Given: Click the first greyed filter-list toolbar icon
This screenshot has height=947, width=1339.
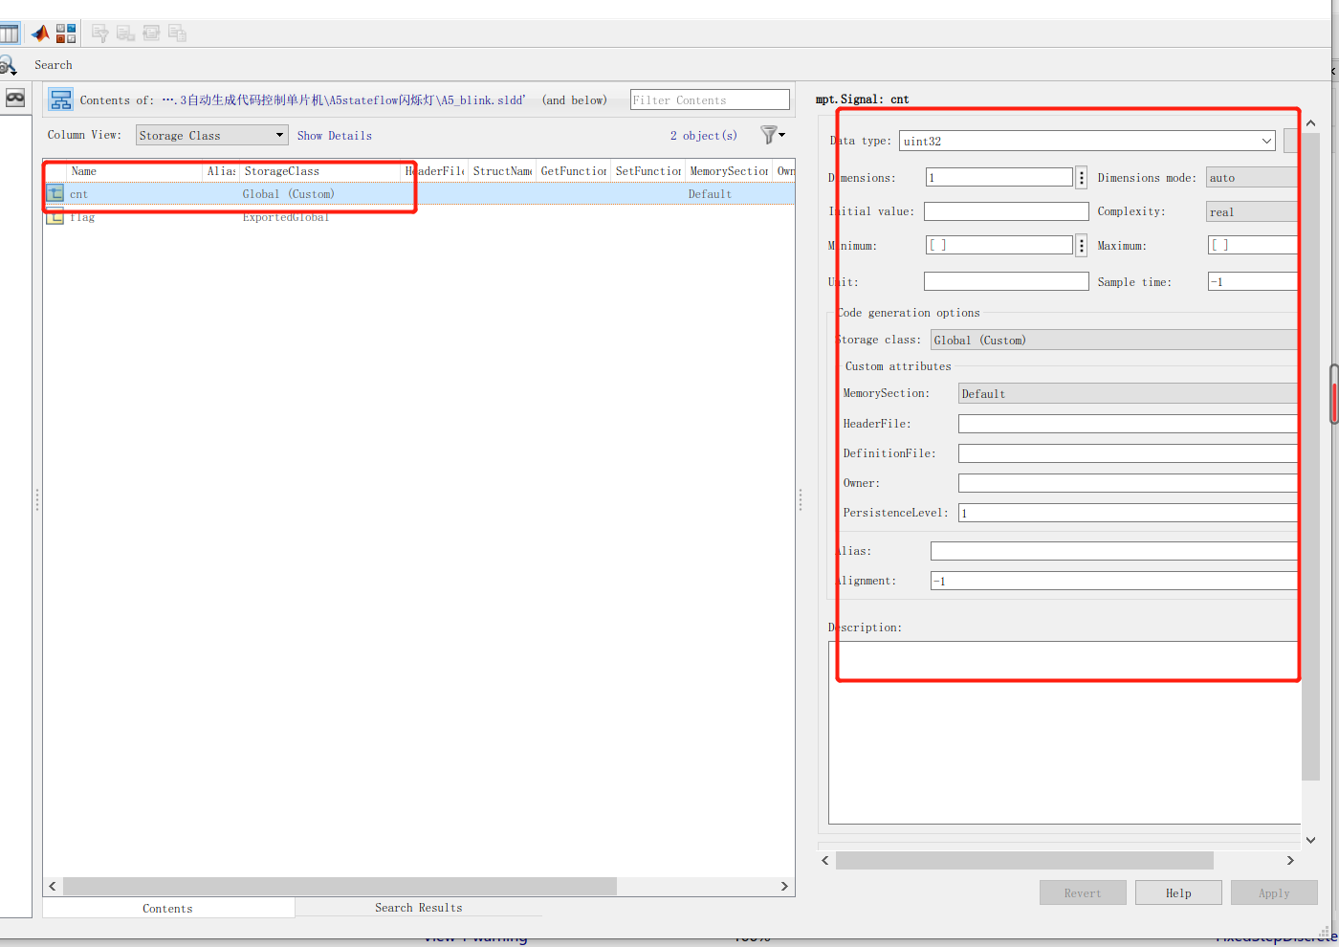Looking at the screenshot, I should click(99, 33).
